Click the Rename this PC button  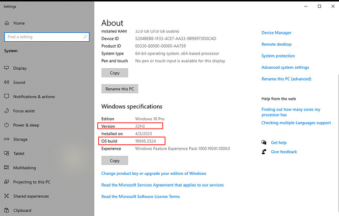click(x=119, y=89)
